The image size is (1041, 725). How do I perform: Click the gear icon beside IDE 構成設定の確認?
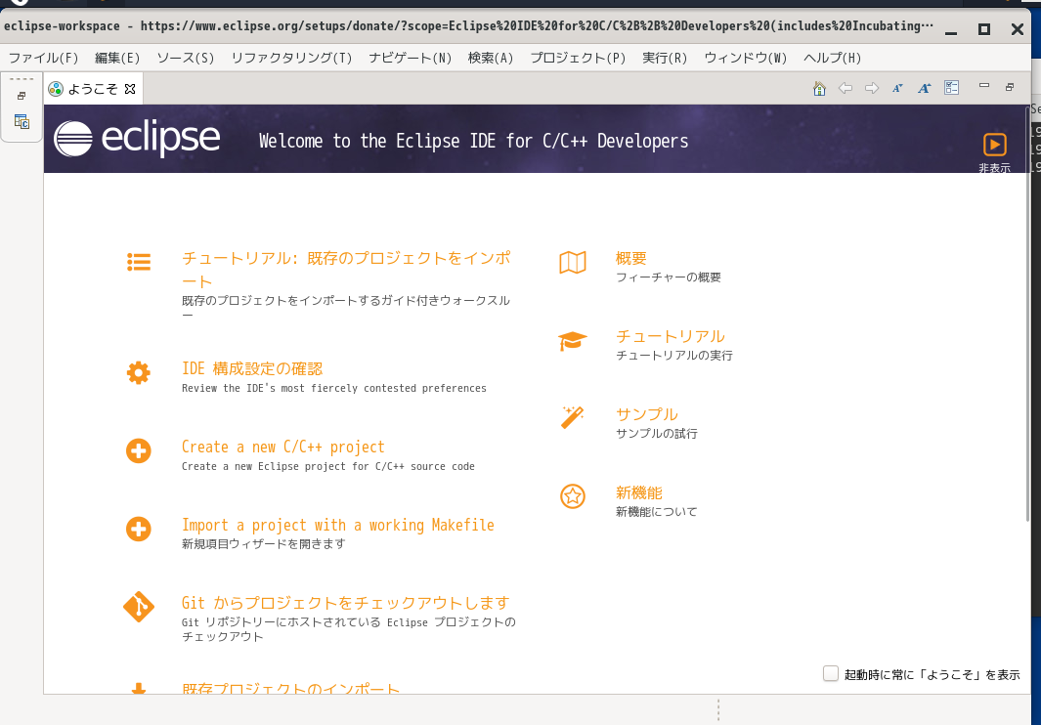tap(139, 373)
